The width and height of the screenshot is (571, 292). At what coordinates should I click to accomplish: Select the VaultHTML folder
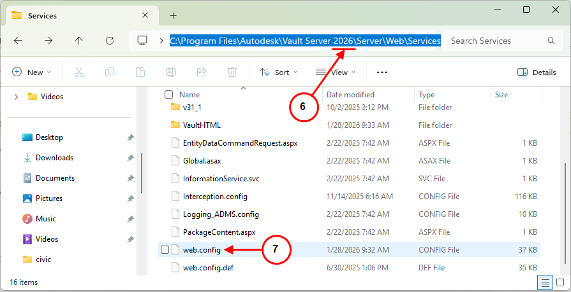tap(202, 125)
